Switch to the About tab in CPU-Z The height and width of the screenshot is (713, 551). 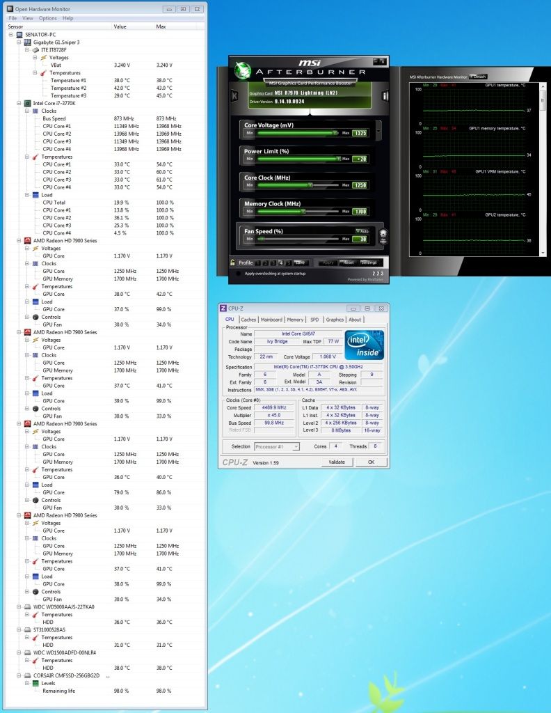click(x=356, y=320)
